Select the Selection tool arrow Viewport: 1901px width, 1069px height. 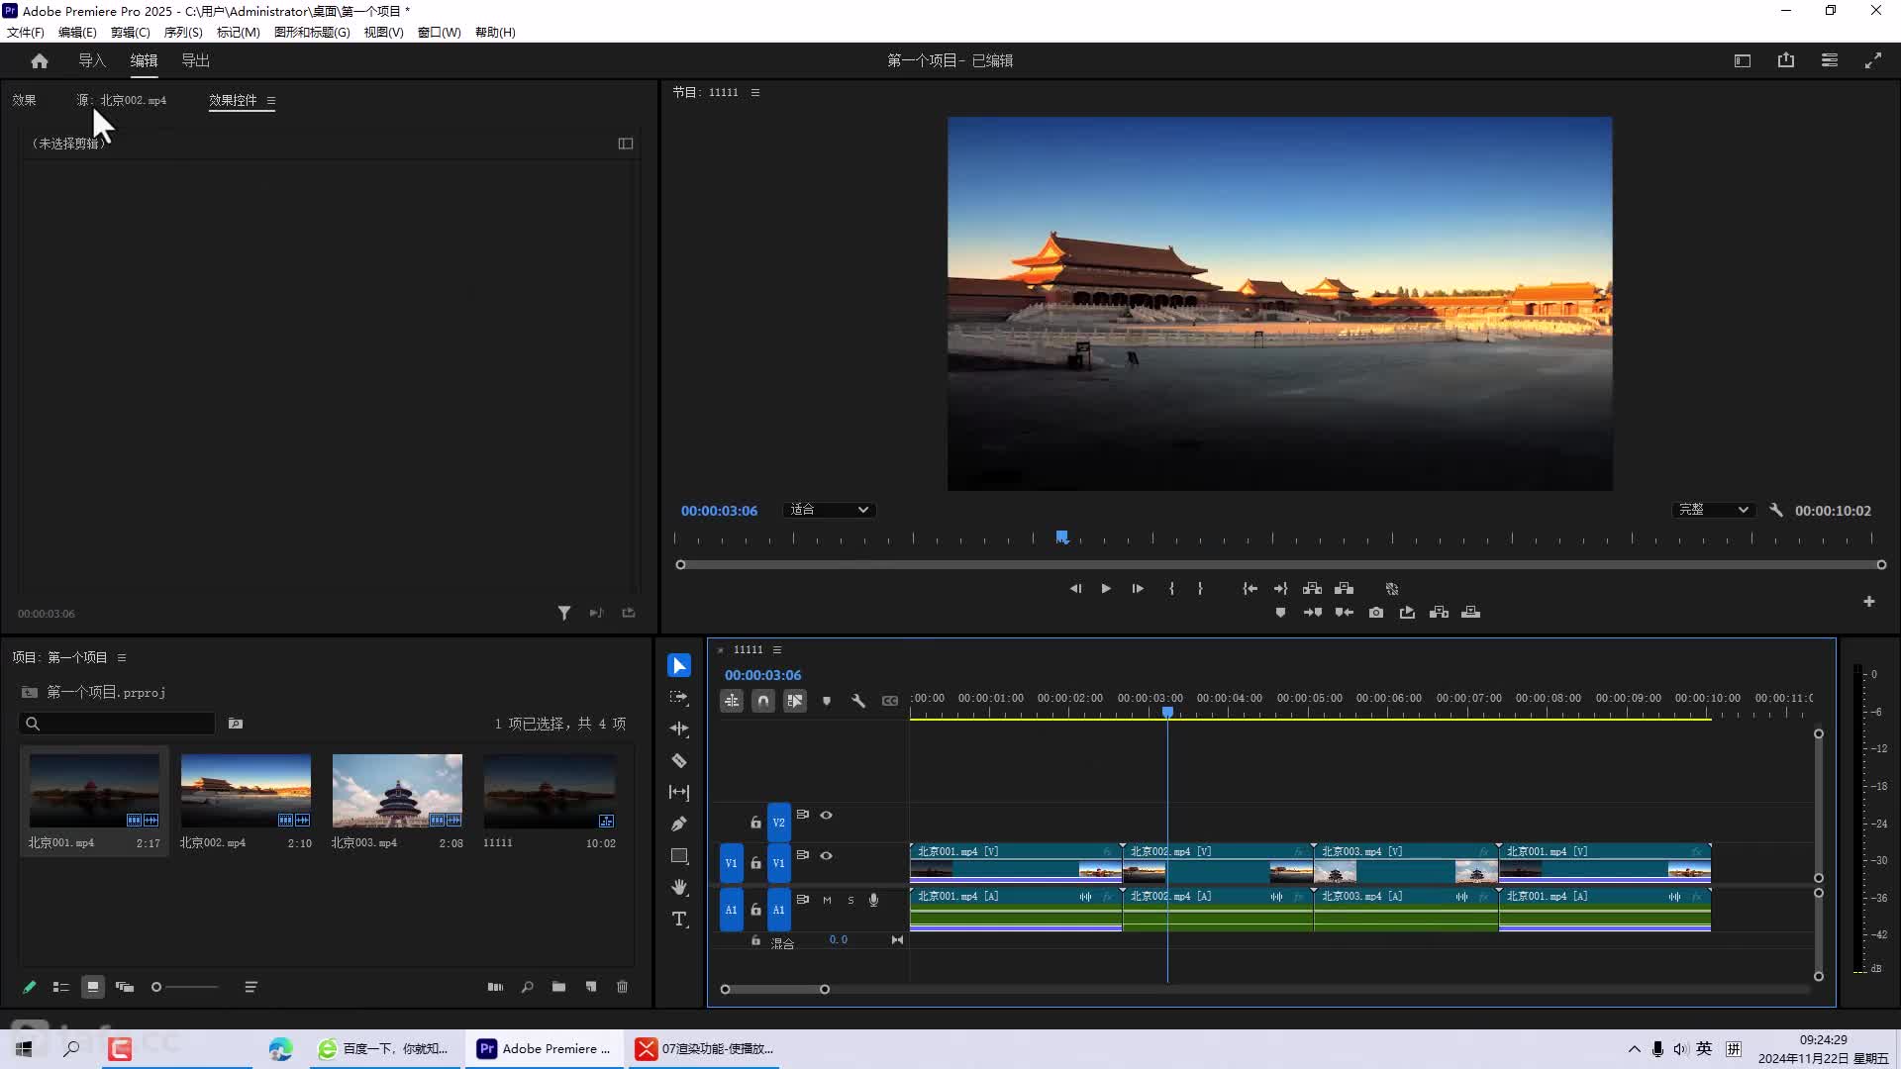(679, 665)
